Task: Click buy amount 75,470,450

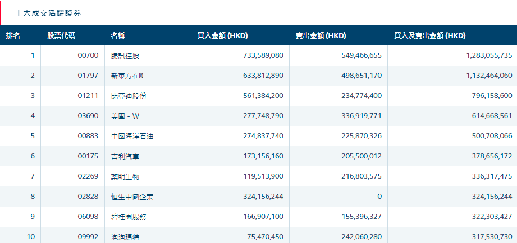Action: coord(265,236)
